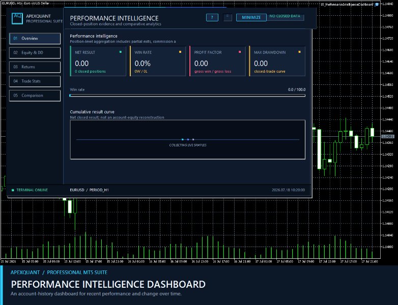Screen dimensions: 398x305
Task: Click the timestamp 2026.07.18 10:20:00
Action: [289, 190]
